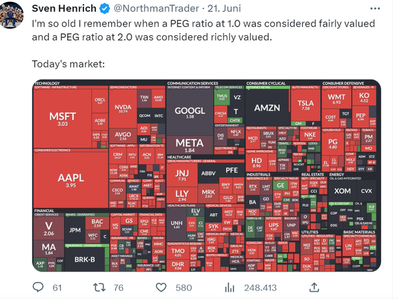Click the reply count 61
This screenshot has height=299, width=398.
[x=57, y=287]
